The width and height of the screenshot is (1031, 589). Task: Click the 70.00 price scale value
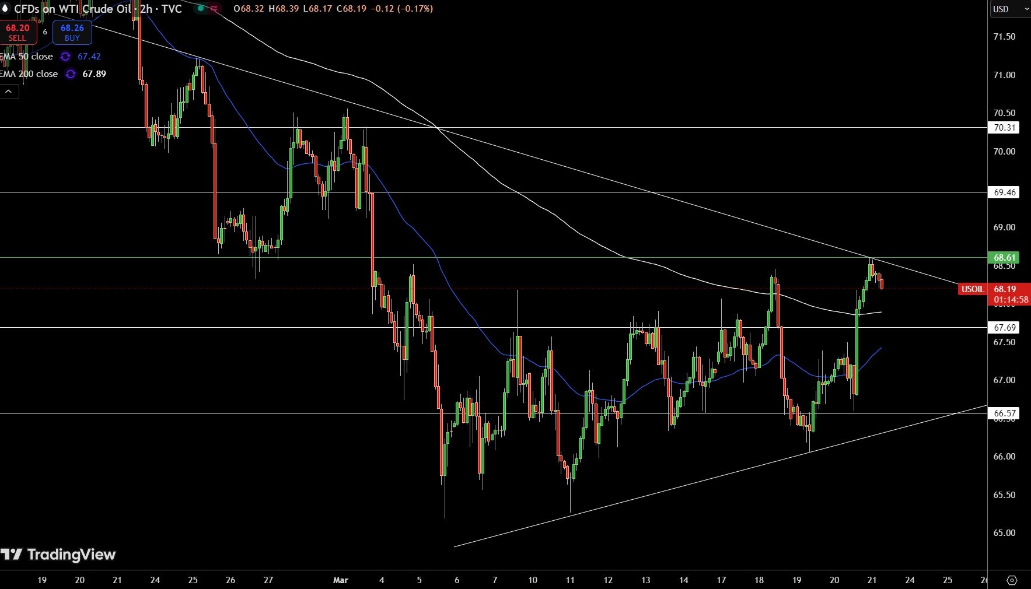(x=1004, y=152)
